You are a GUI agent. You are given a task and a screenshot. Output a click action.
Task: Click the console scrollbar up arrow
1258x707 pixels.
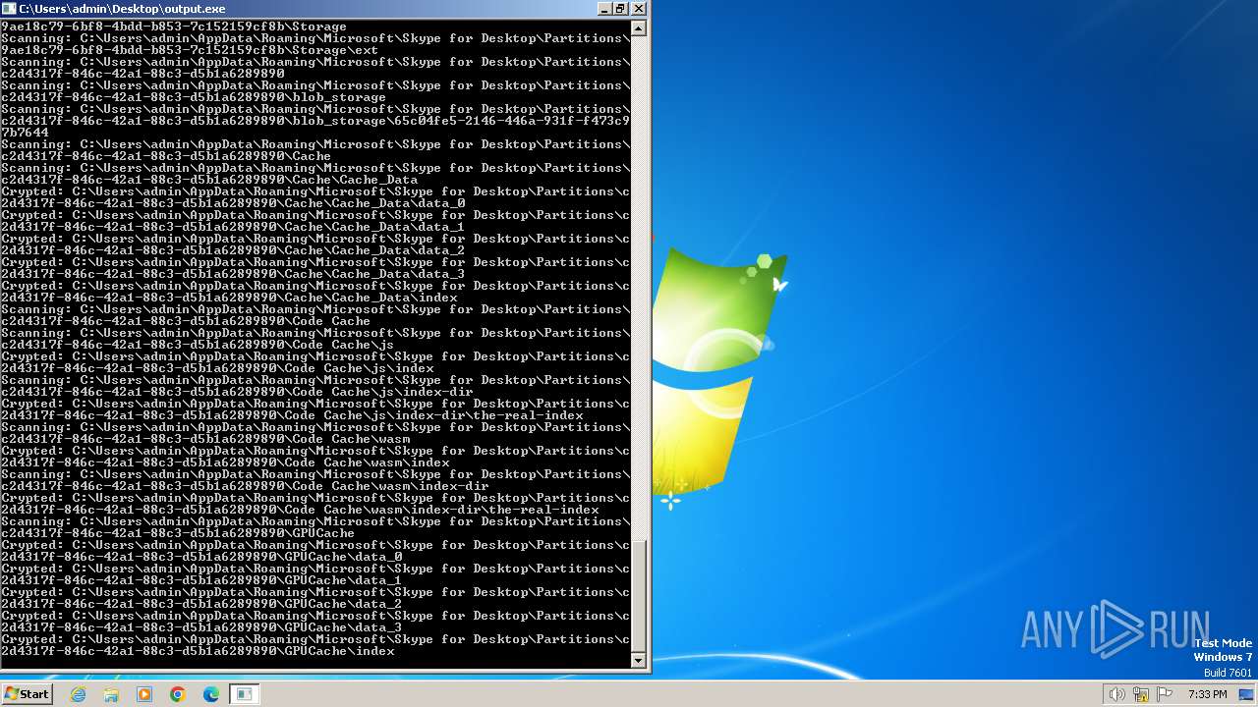click(639, 28)
